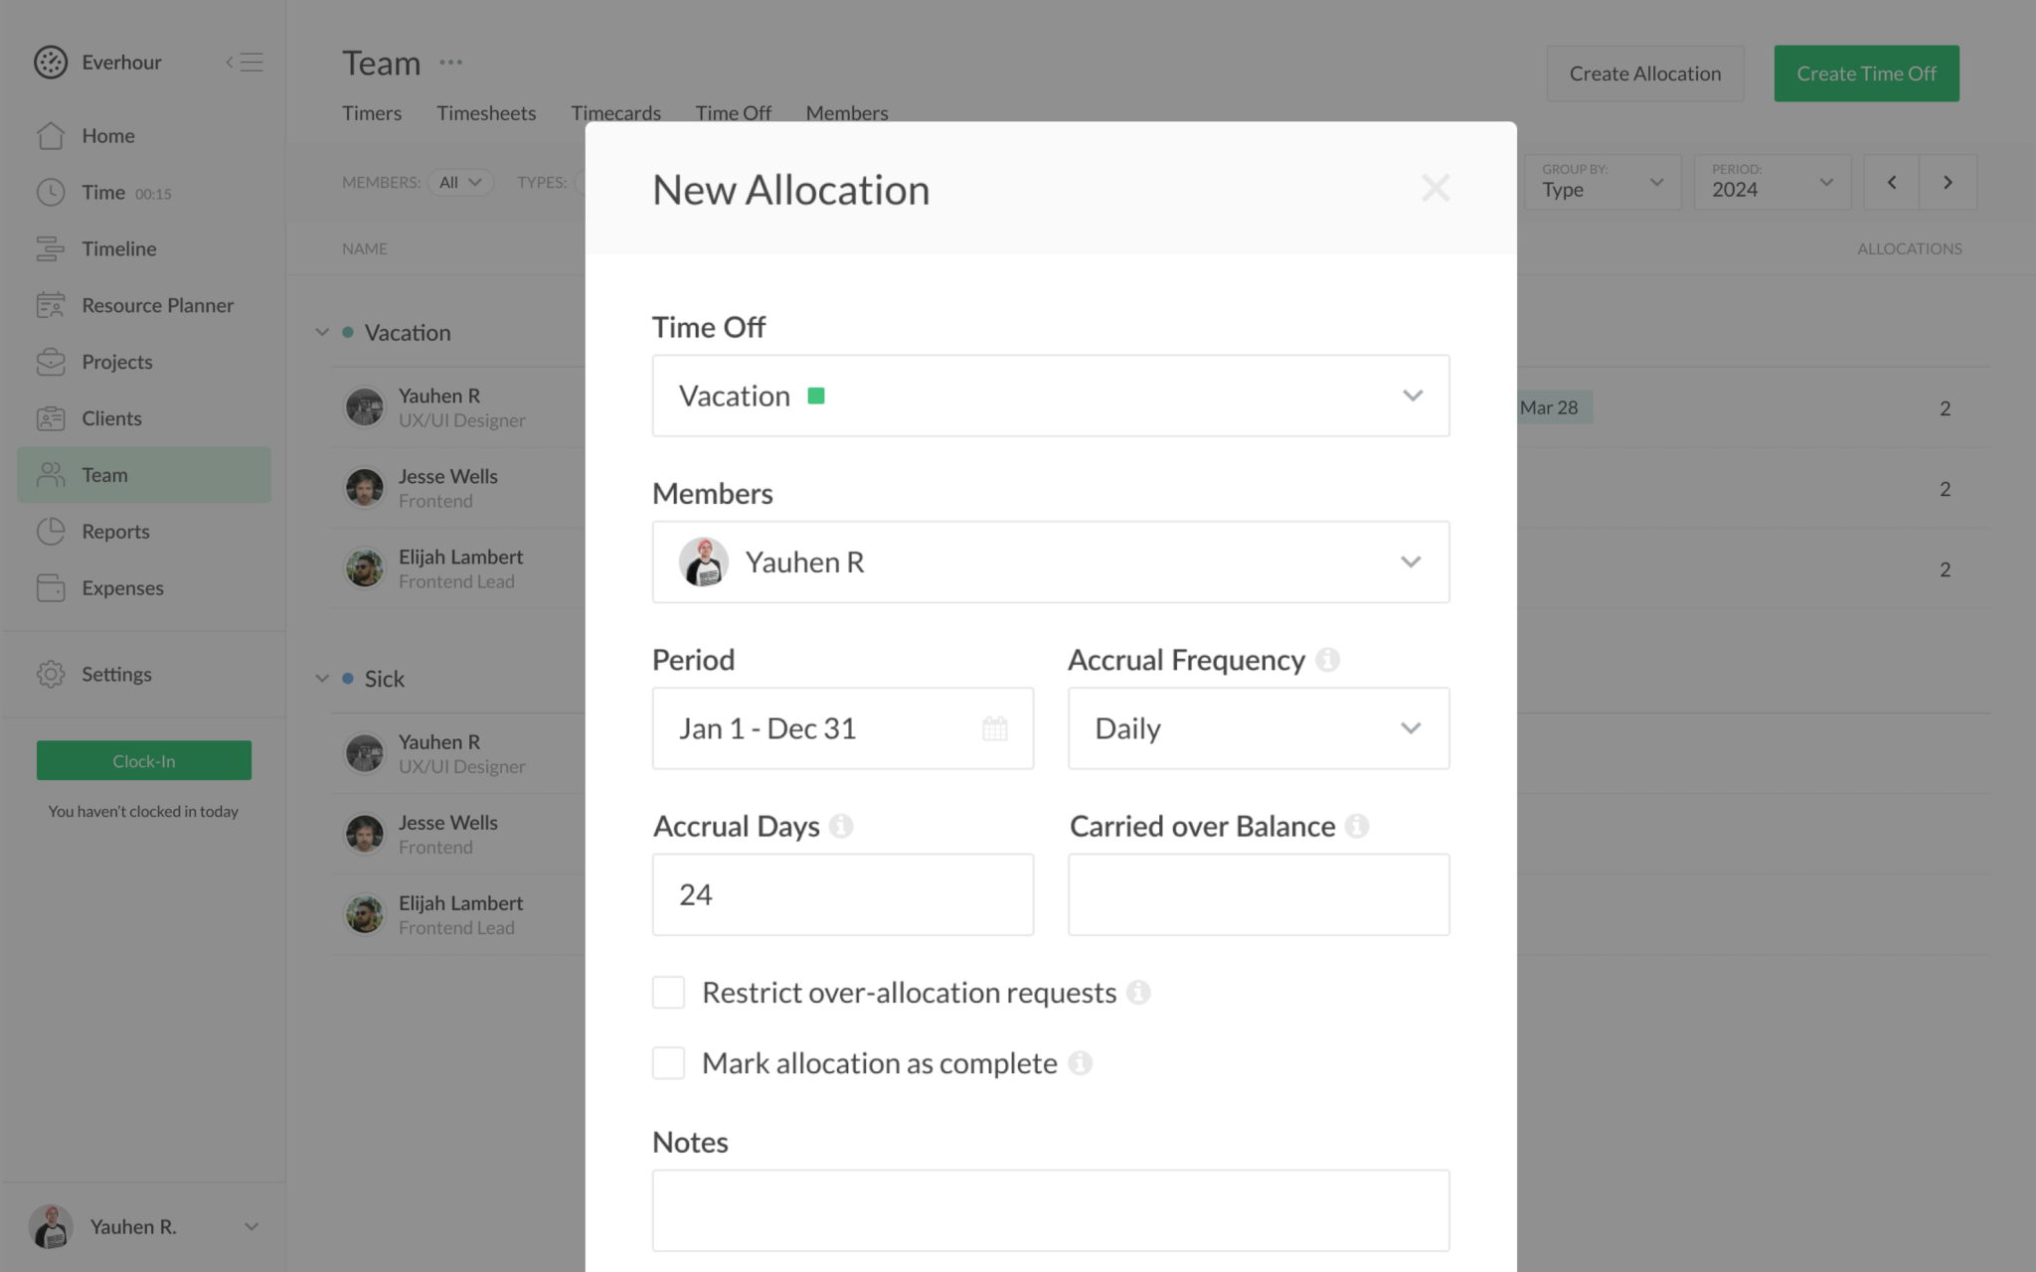Open the Time Off dropdown showing Vacation
The image size is (2036, 1272).
tap(1411, 396)
